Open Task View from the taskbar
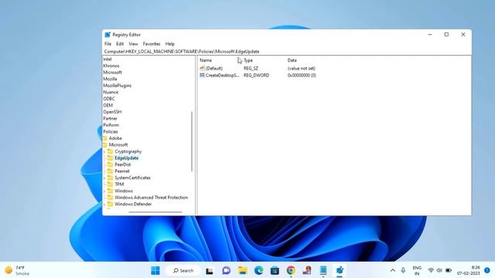 (x=210, y=271)
